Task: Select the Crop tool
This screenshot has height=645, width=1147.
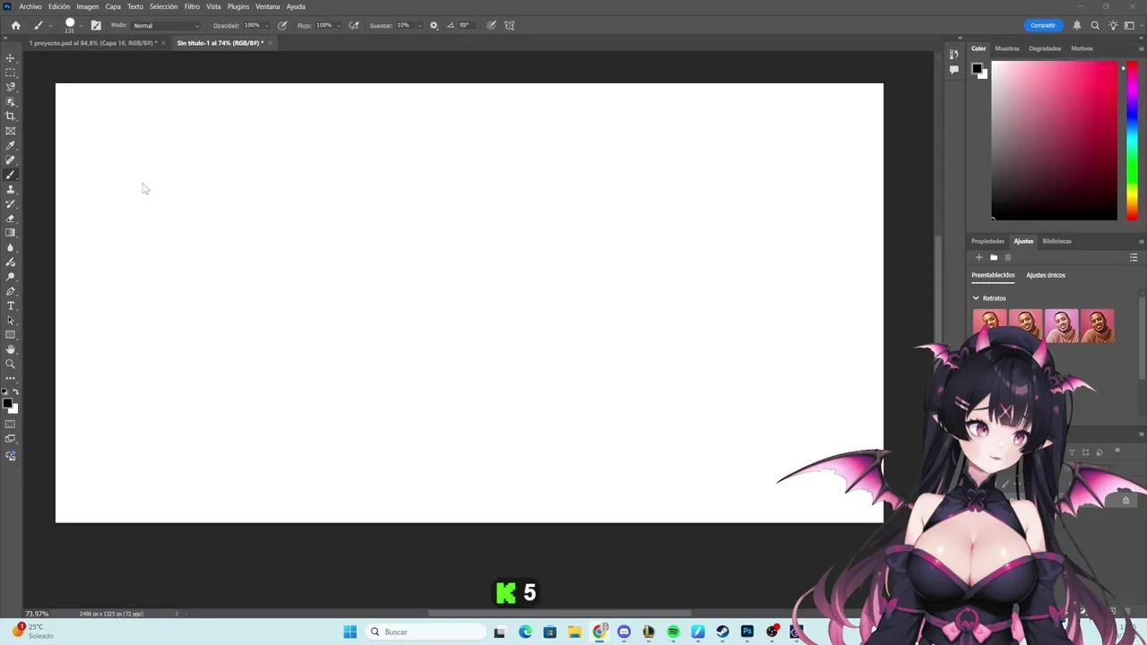Action: (11, 116)
